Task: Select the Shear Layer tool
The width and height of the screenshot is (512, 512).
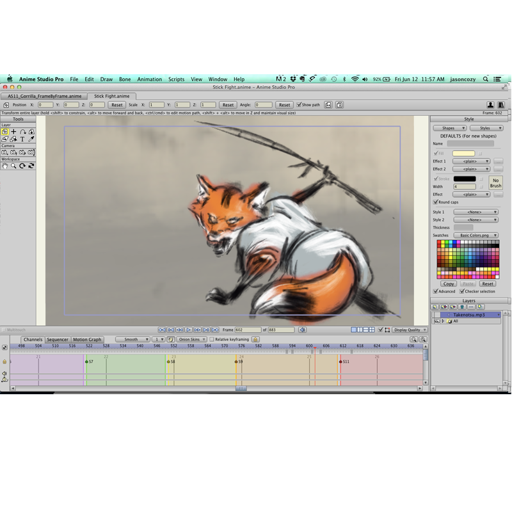Action: click(4, 139)
